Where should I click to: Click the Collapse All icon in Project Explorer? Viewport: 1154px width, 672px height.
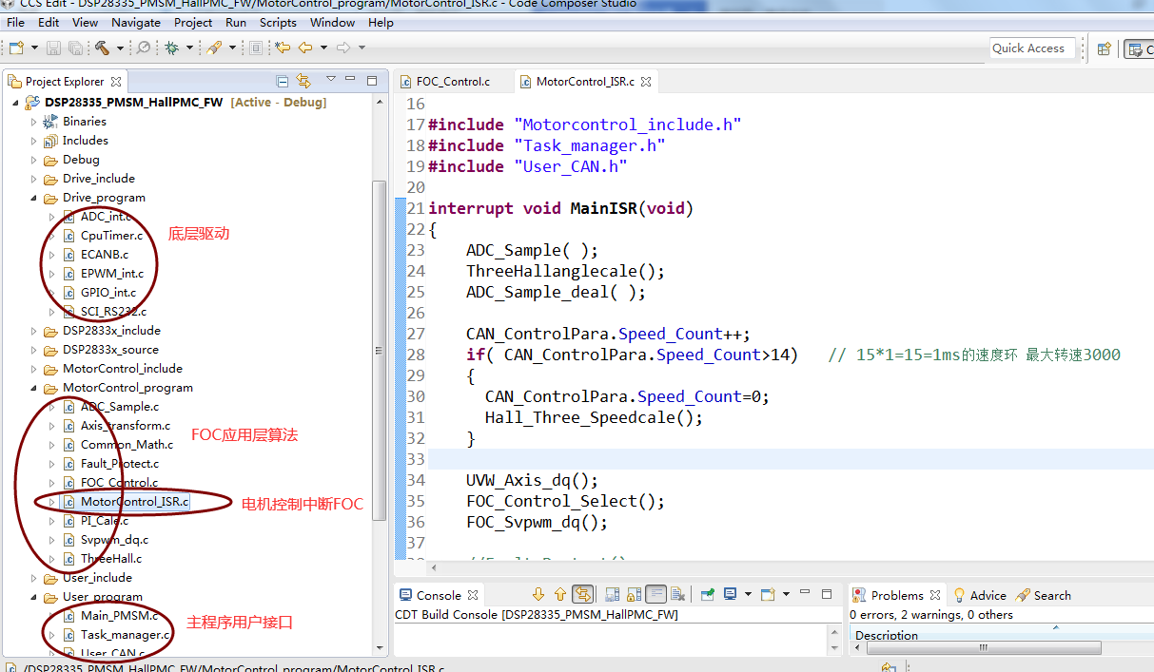click(x=283, y=81)
